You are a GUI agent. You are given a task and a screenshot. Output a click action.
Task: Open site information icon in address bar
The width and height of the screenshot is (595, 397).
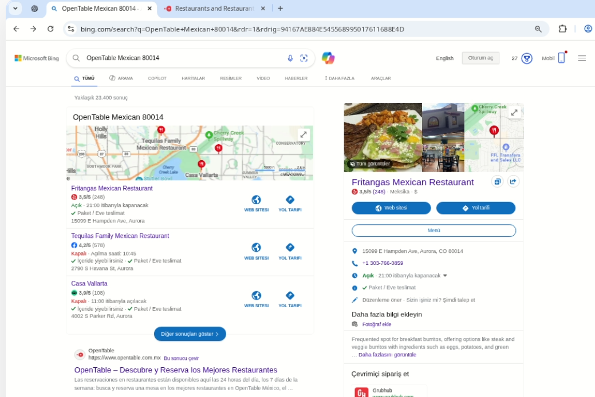click(71, 29)
